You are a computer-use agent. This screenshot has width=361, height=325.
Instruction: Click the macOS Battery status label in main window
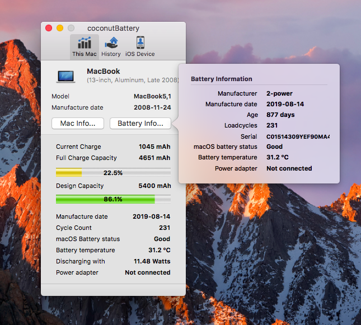pos(88,239)
